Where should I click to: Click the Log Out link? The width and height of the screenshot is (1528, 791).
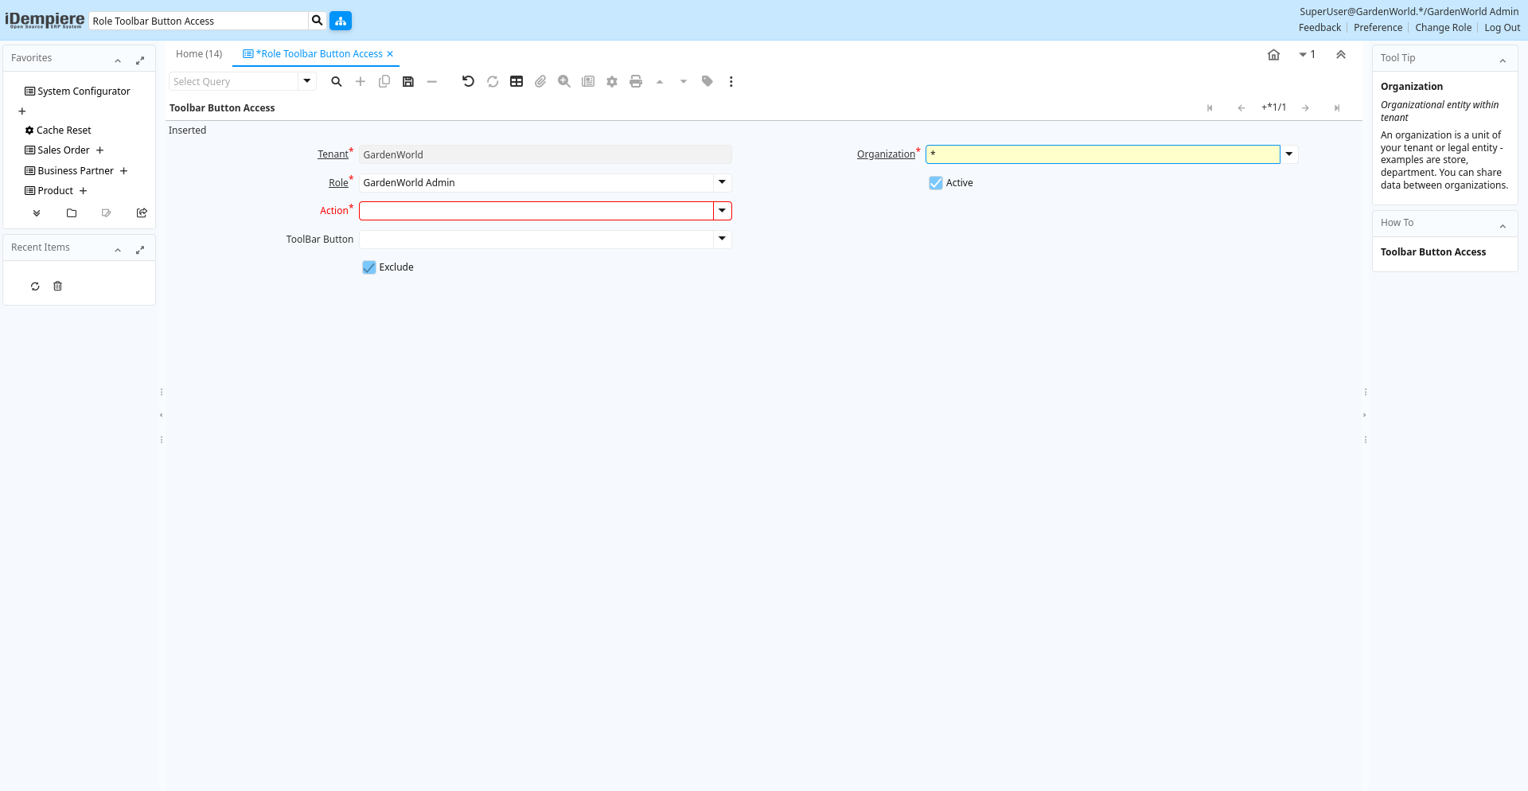point(1502,28)
